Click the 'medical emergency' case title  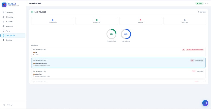pos(41,63)
